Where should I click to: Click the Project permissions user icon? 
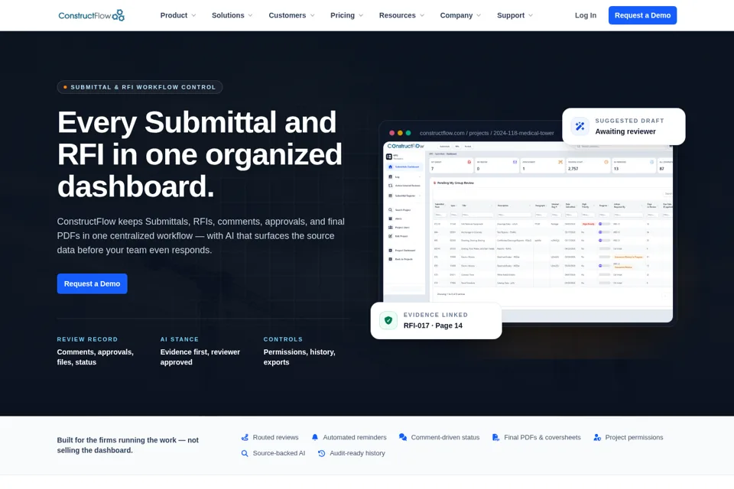[597, 438]
